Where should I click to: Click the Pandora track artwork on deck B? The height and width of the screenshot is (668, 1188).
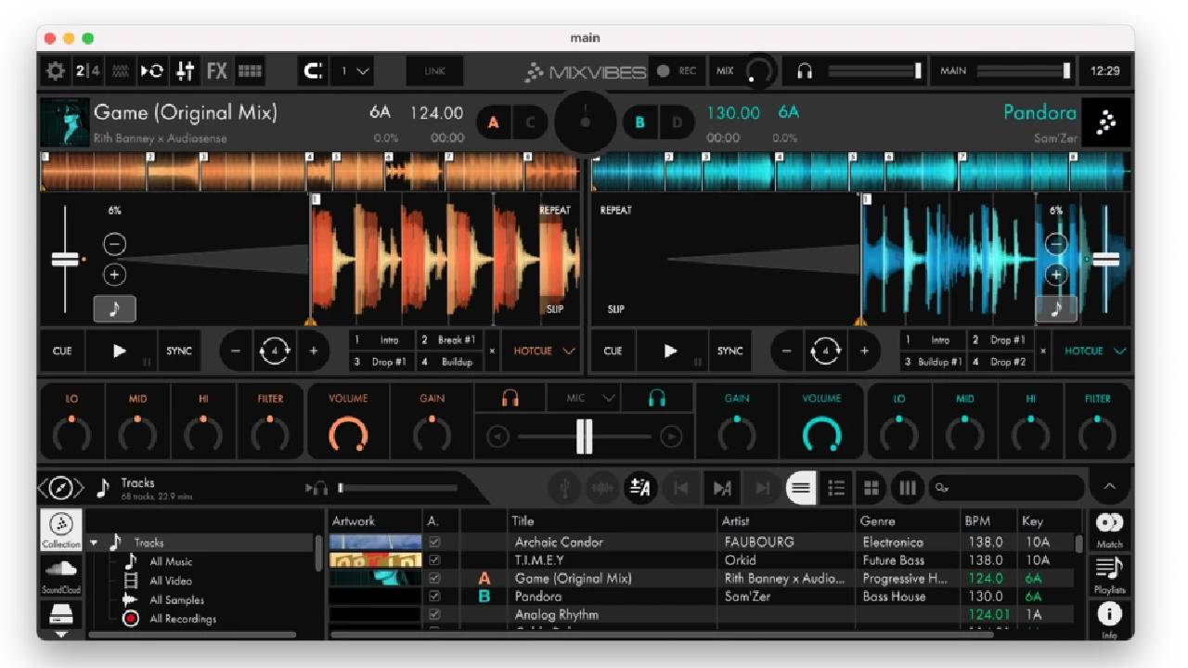(1106, 122)
